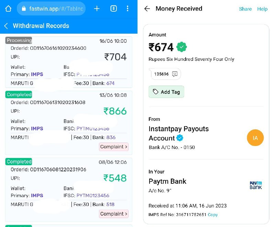Go back from Money Received screen
Viewport: 275px width, 227px height.
click(x=147, y=9)
